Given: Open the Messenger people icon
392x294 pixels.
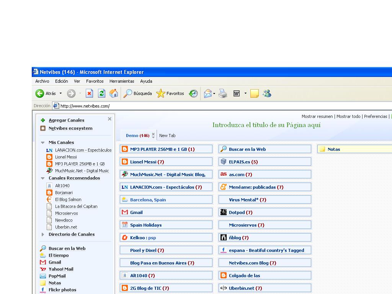Looking at the screenshot, I should [267, 93].
